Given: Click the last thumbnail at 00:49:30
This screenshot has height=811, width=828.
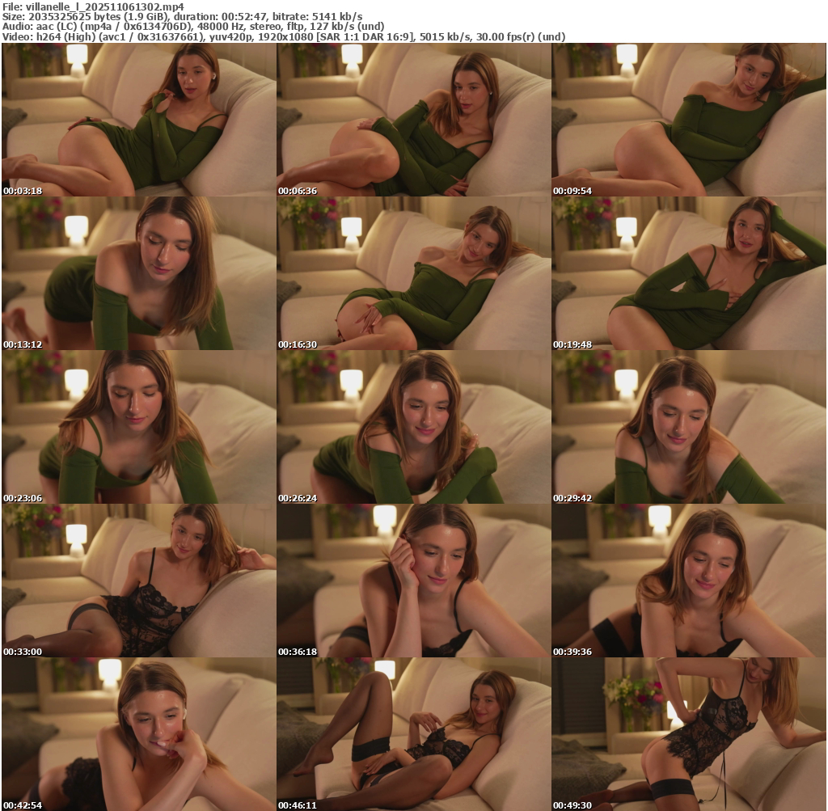Looking at the screenshot, I should click(689, 734).
